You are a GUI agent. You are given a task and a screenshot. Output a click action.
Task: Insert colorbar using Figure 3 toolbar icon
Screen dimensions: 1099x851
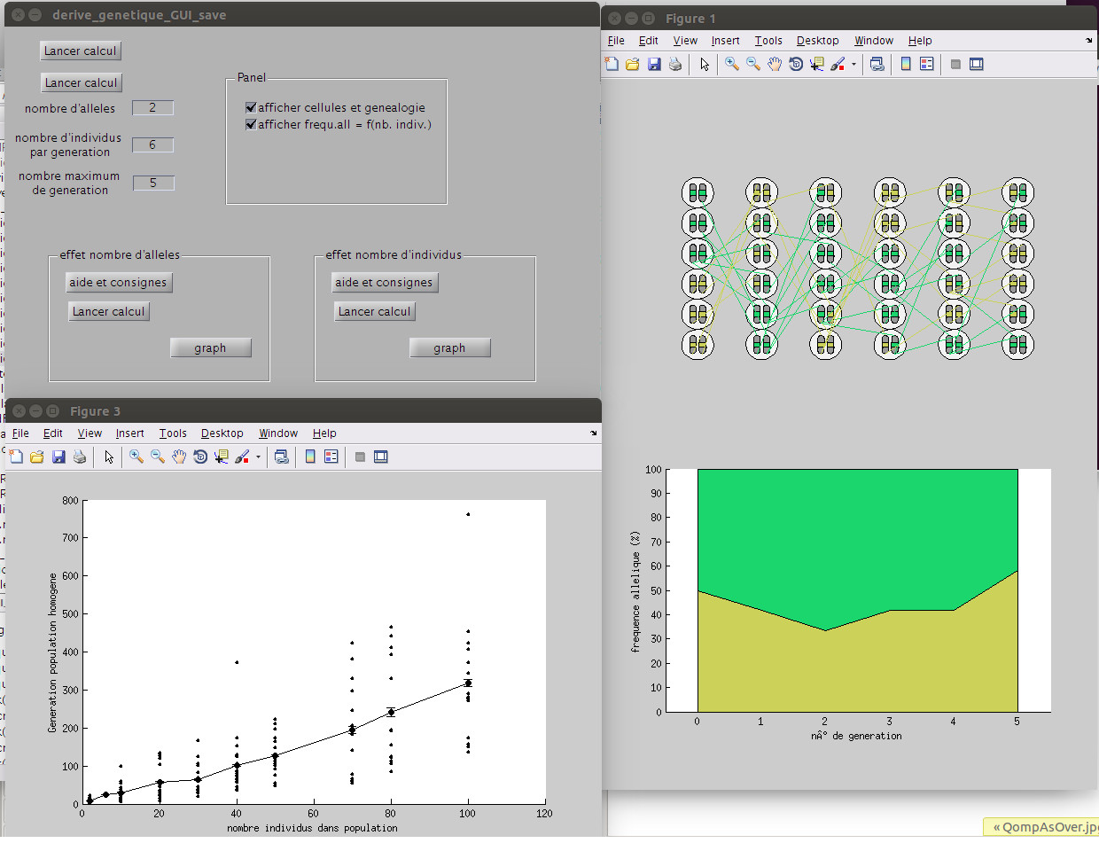pyautogui.click(x=310, y=457)
